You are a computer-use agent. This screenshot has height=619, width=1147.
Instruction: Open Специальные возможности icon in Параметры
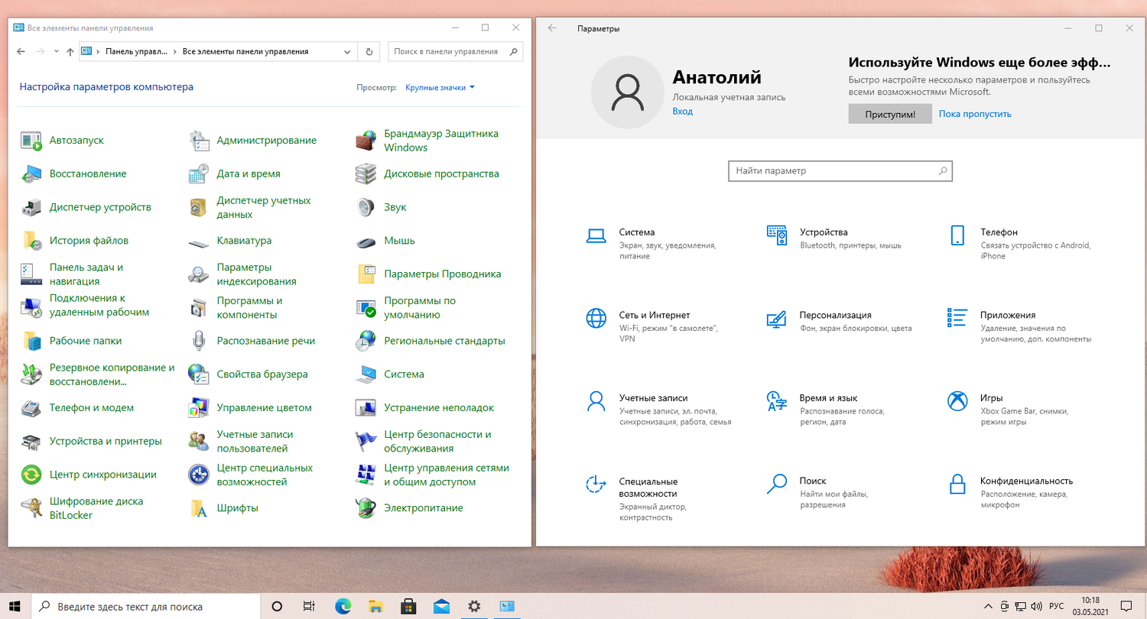pyautogui.click(x=596, y=484)
